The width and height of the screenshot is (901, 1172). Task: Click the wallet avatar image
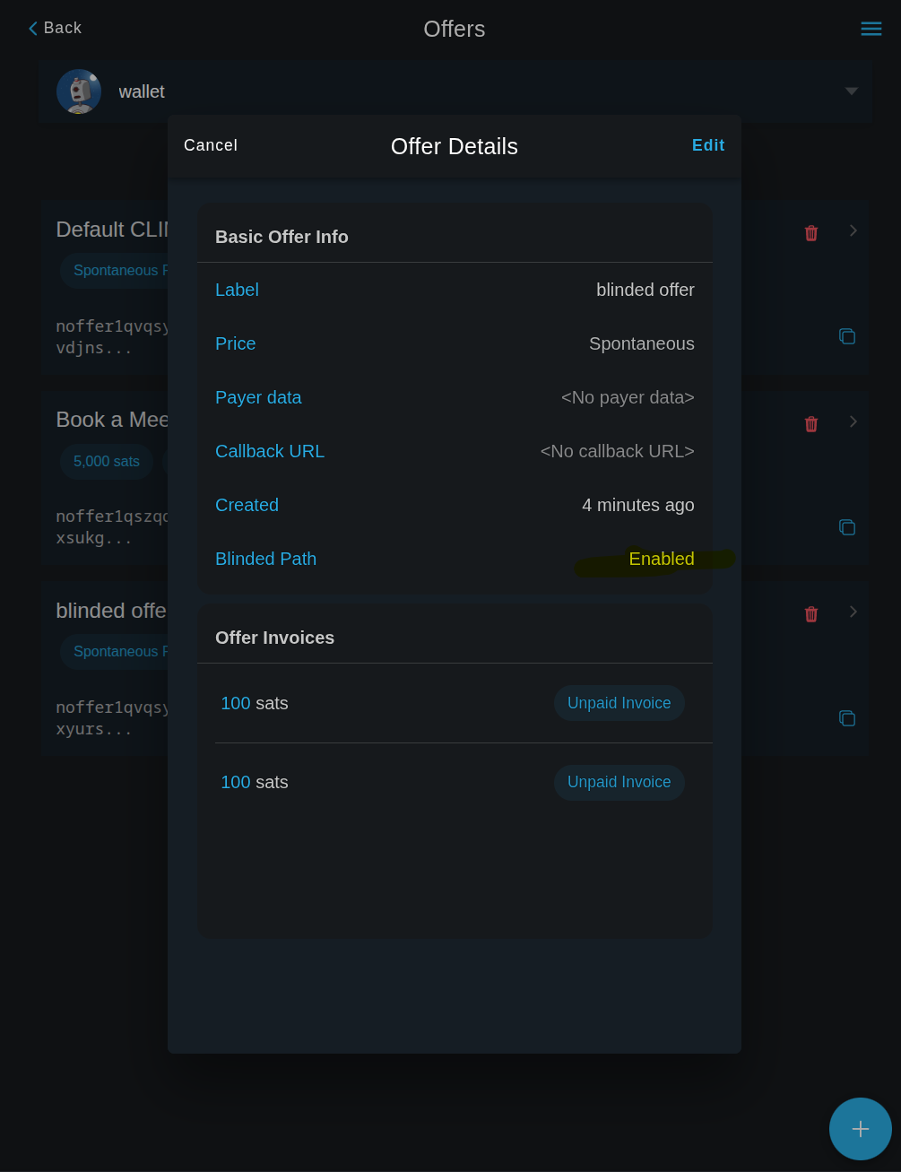point(79,91)
